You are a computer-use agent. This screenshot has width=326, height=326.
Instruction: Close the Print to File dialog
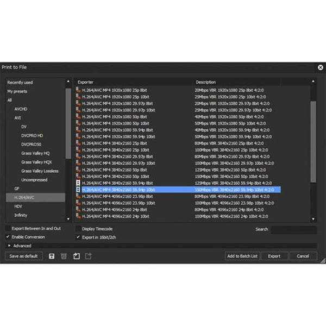click(320, 67)
